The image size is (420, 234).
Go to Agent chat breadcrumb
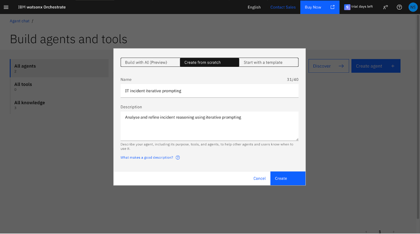click(20, 21)
